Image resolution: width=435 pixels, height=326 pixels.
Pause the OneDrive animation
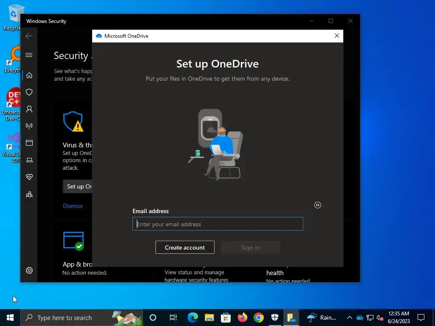[318, 205]
